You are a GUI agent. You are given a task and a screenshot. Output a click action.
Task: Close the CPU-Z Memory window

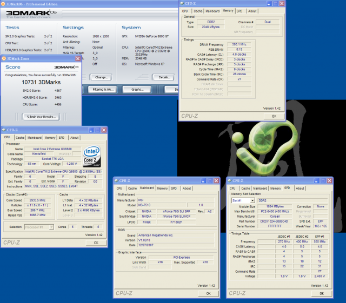click(x=282, y=4)
